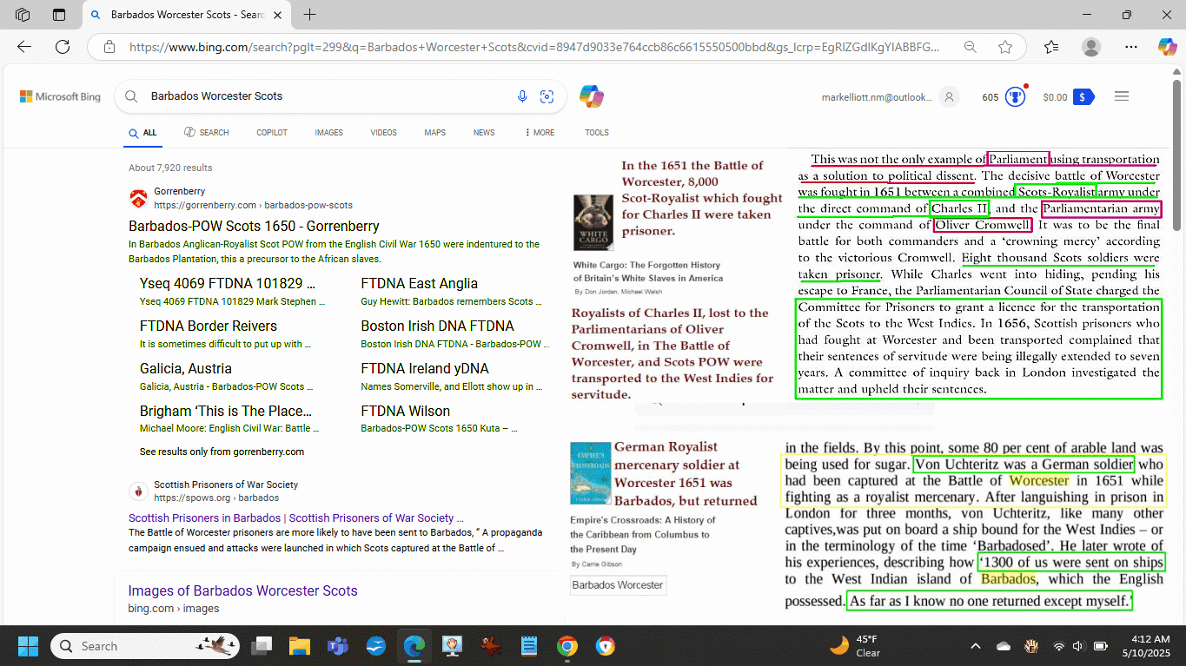The width and height of the screenshot is (1186, 666).
Task: Switch to the IMAGES tab
Action: [x=328, y=133]
